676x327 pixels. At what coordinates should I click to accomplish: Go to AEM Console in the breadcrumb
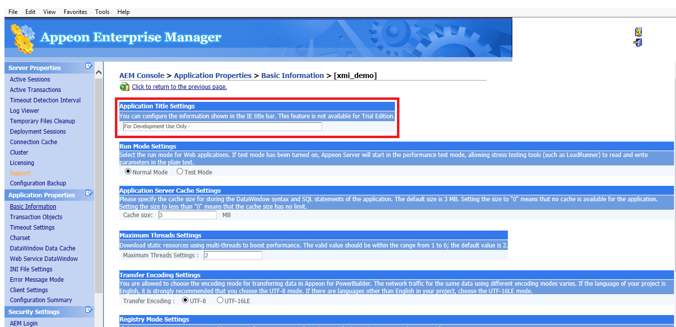tap(142, 76)
